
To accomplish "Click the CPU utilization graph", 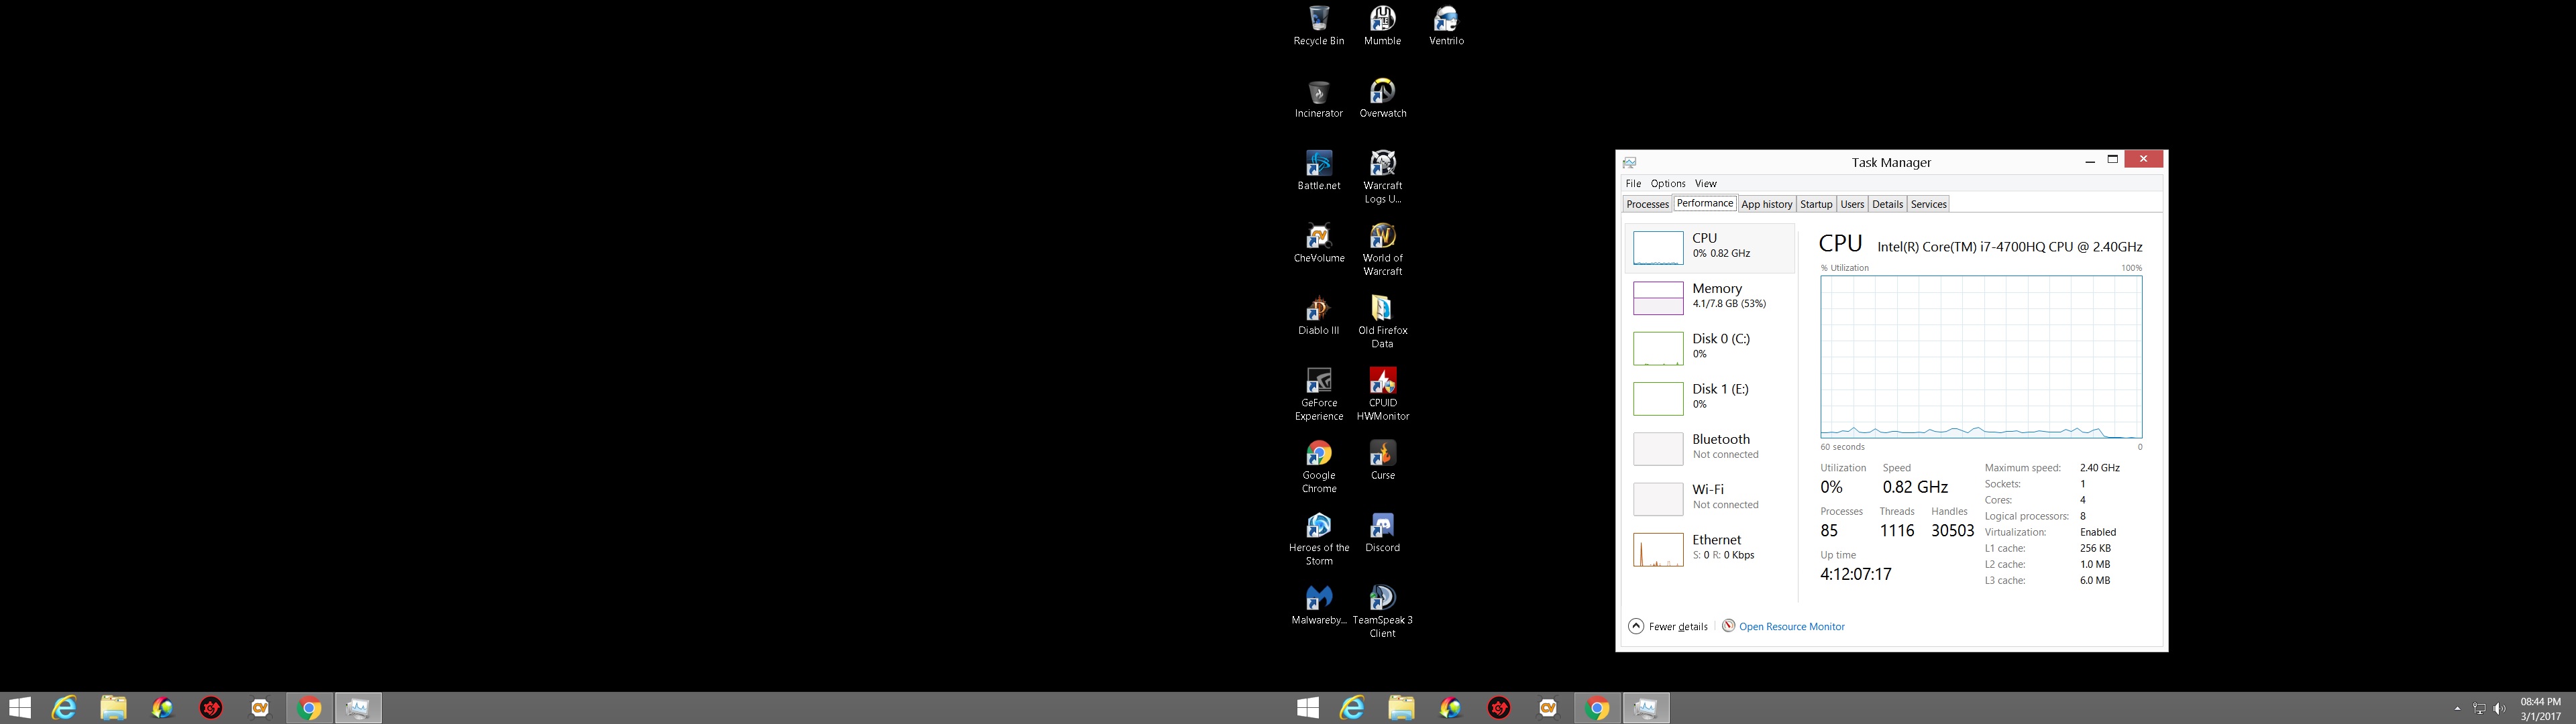I will tap(1981, 357).
